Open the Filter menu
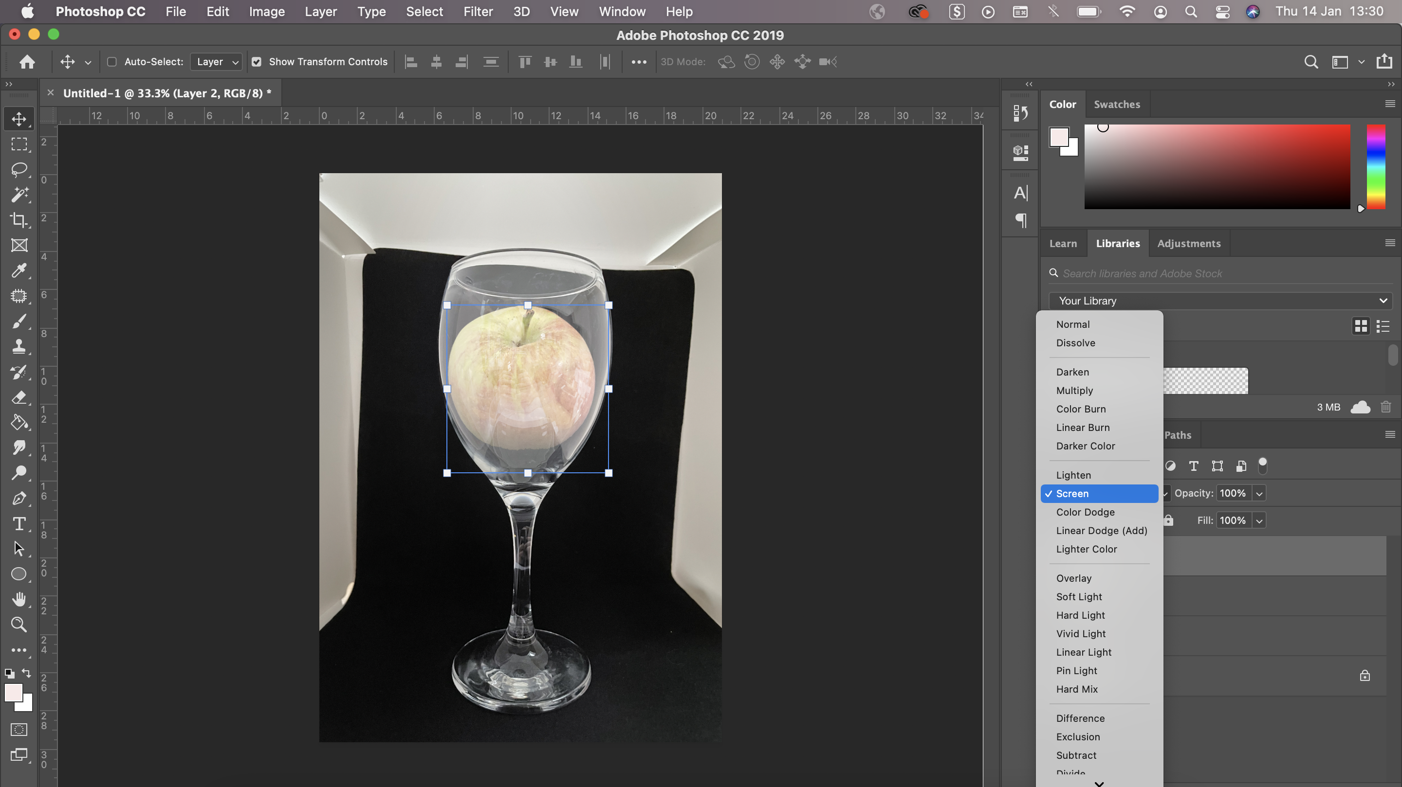Image resolution: width=1402 pixels, height=787 pixels. click(477, 11)
